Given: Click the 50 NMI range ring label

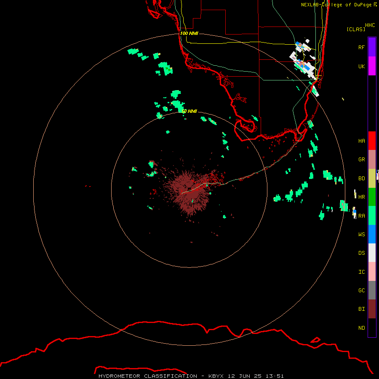Looking at the screenshot, I should (189, 111).
